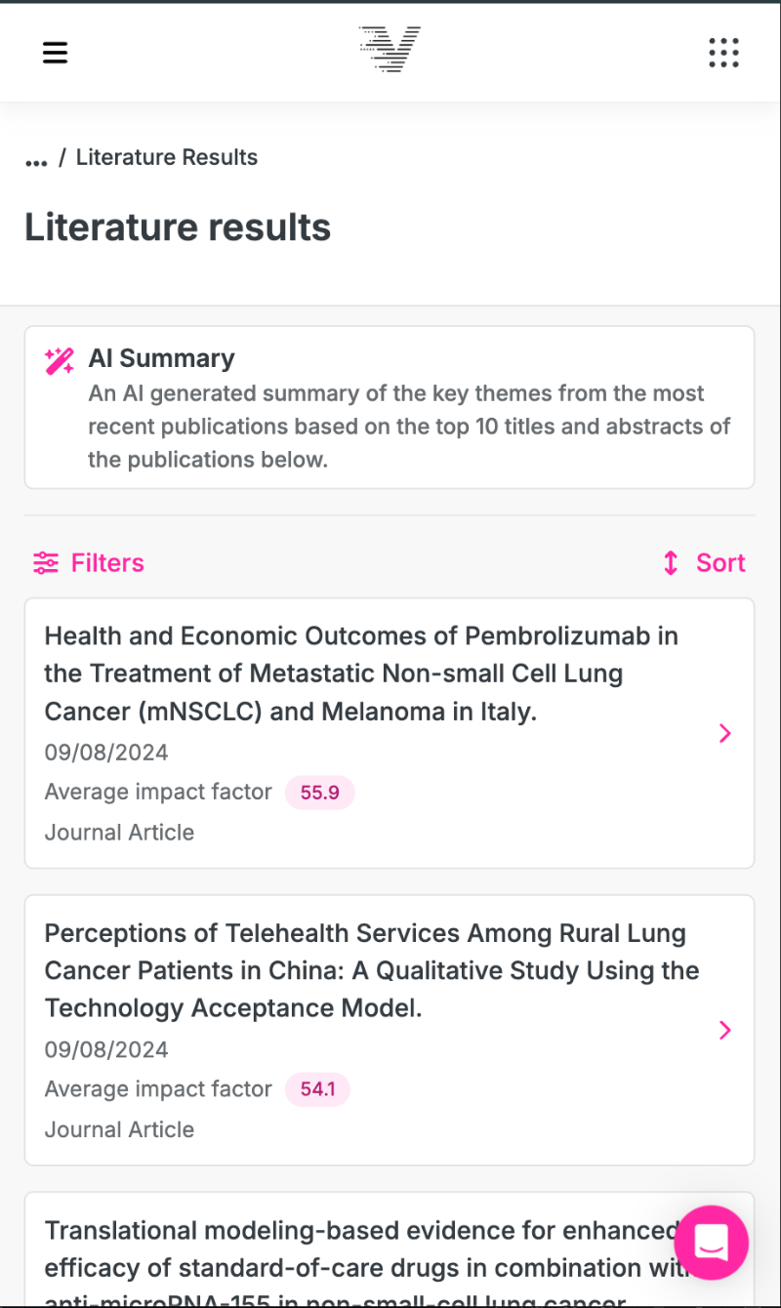Screen dimensions: 781x1308
Task: Open the hamburger navigation menu
Action: 55,53
